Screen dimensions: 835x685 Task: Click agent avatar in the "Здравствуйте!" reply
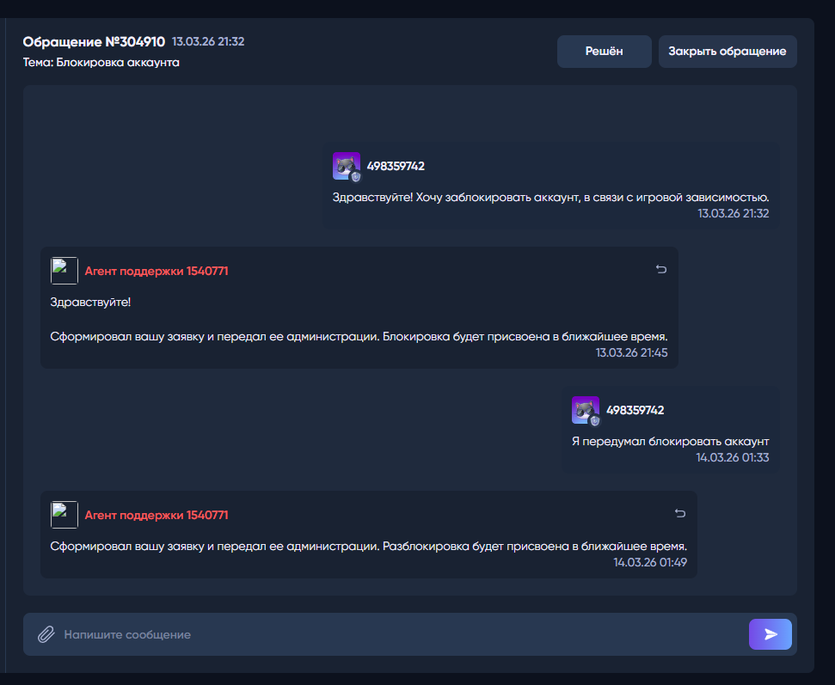(64, 271)
